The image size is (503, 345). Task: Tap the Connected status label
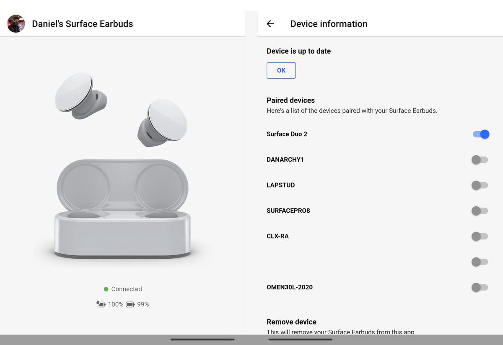[x=127, y=289]
